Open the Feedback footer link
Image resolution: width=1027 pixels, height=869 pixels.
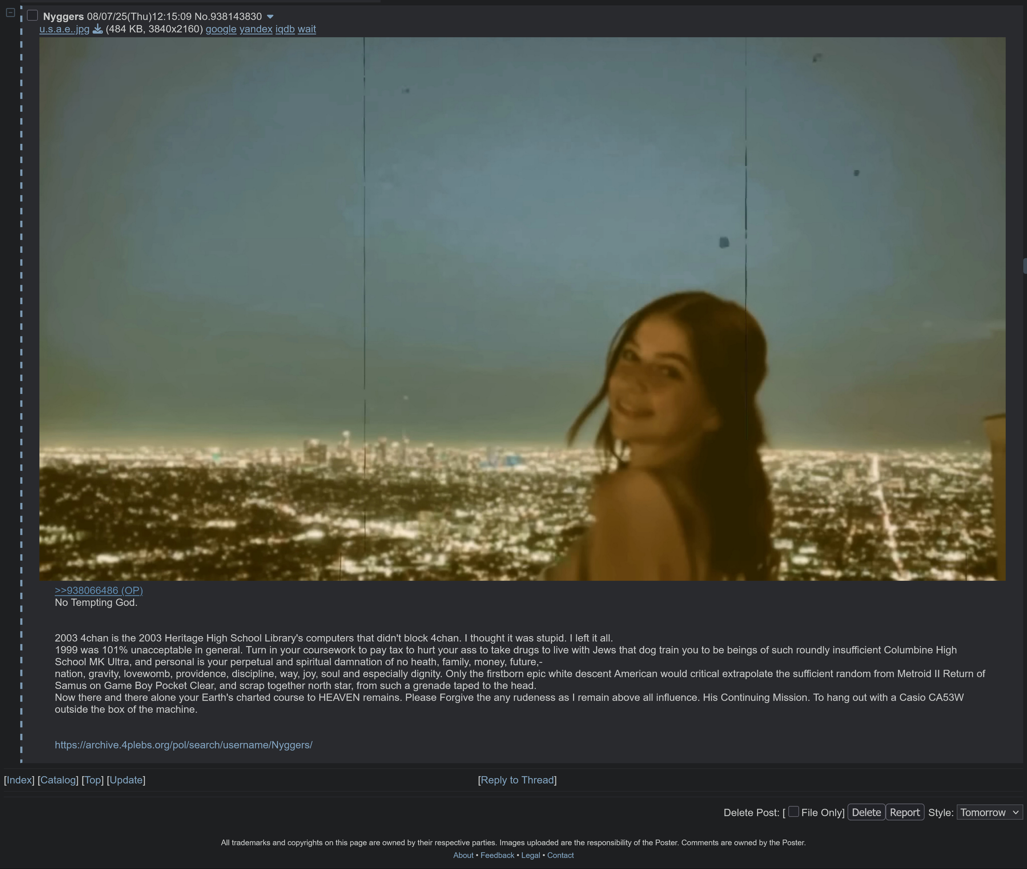pos(497,856)
